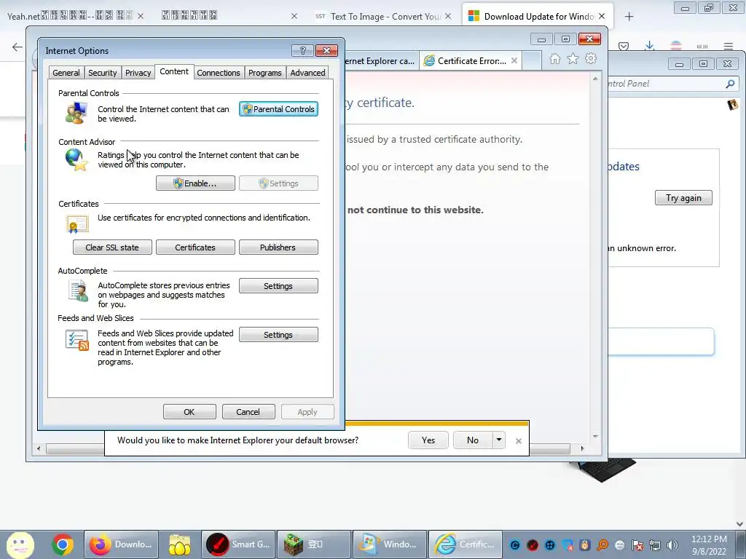Switch to the Privacy tab
Image resolution: width=746 pixels, height=559 pixels.
[x=138, y=73]
